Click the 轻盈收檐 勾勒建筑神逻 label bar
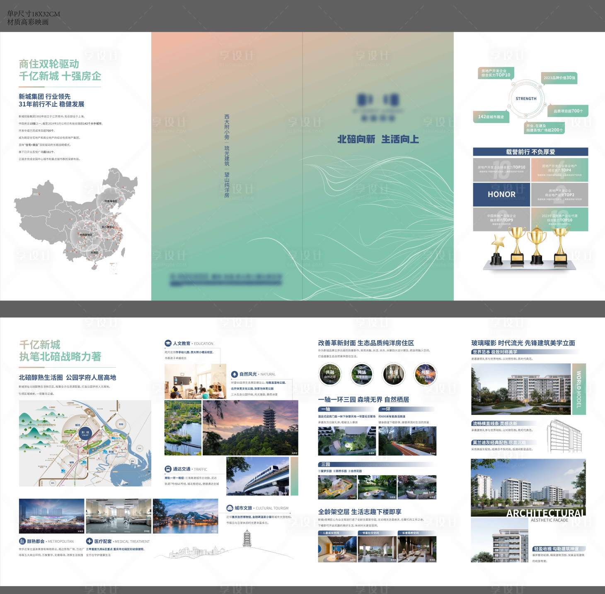The width and height of the screenshot is (605, 594). [559, 548]
